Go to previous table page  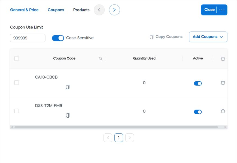(108, 138)
